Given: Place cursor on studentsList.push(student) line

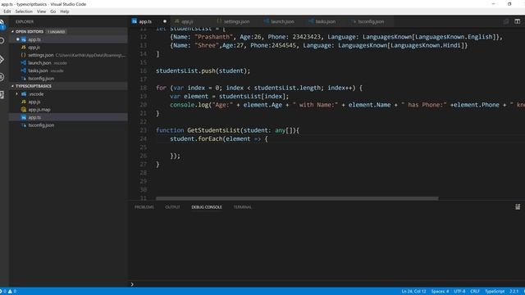Looking at the screenshot, I should coord(203,71).
